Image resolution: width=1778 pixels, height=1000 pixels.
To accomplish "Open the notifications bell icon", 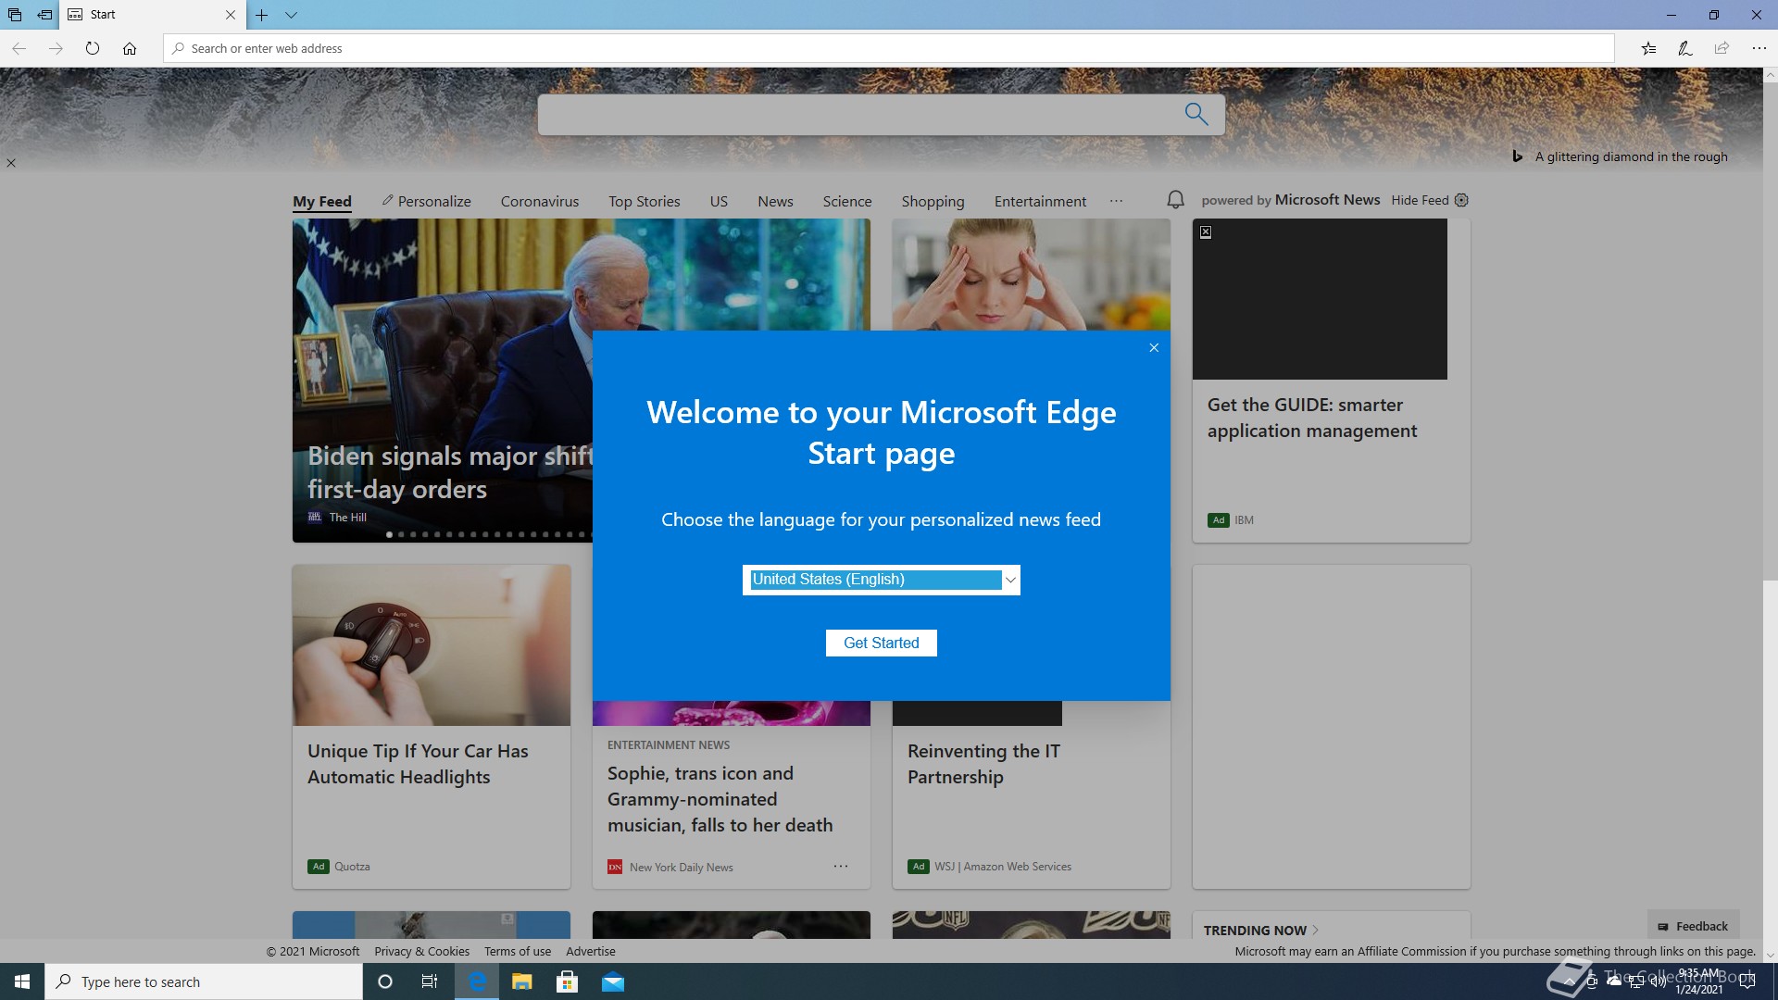I will (1175, 200).
